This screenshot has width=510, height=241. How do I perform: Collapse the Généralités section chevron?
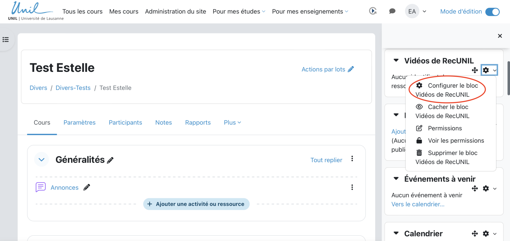coord(42,159)
